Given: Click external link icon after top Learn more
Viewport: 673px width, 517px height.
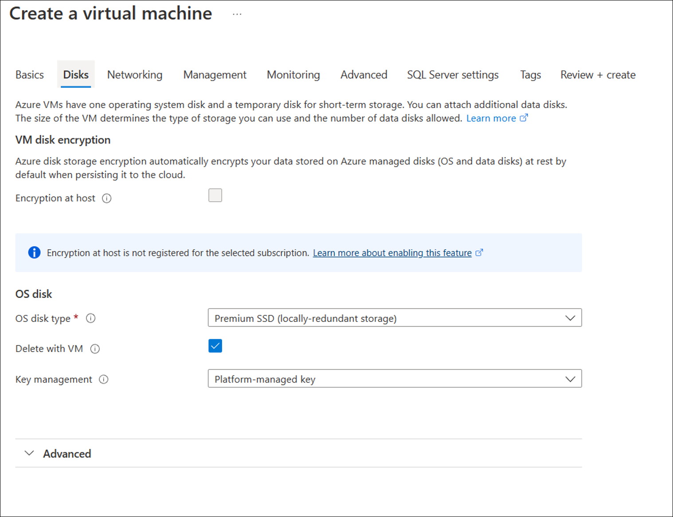Looking at the screenshot, I should (524, 118).
